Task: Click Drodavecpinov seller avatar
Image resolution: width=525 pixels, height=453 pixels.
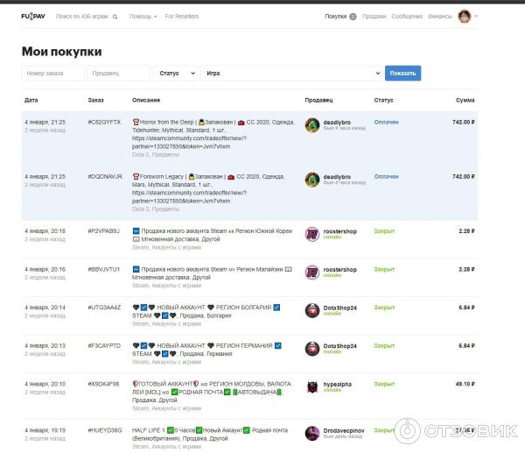Action: [x=311, y=433]
